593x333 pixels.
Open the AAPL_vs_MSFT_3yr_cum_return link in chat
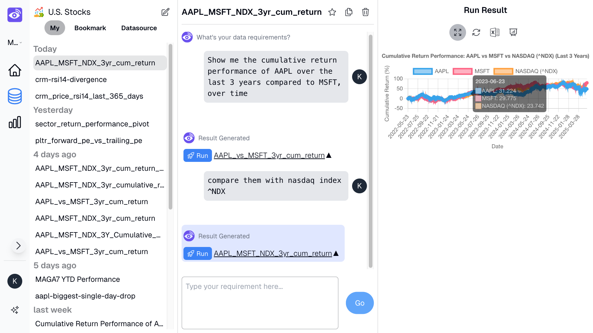269,155
